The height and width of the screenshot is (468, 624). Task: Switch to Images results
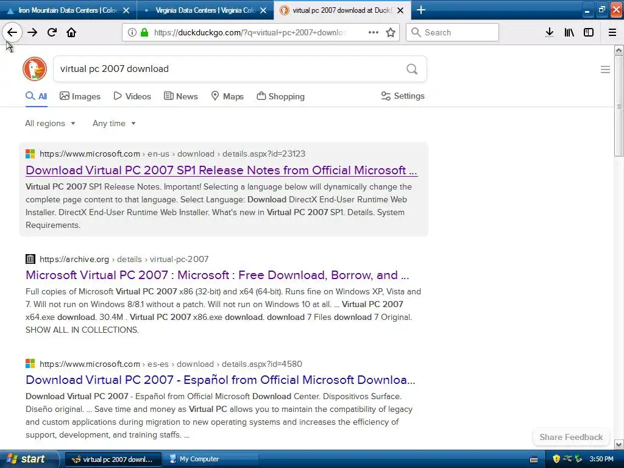pyautogui.click(x=80, y=96)
